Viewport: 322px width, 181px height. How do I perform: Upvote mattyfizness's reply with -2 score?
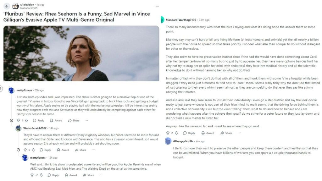[32, 175]
